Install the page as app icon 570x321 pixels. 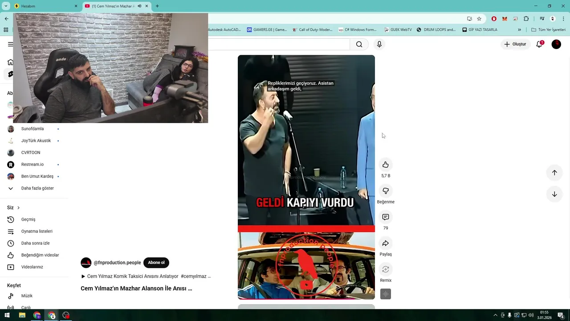pyautogui.click(x=469, y=19)
